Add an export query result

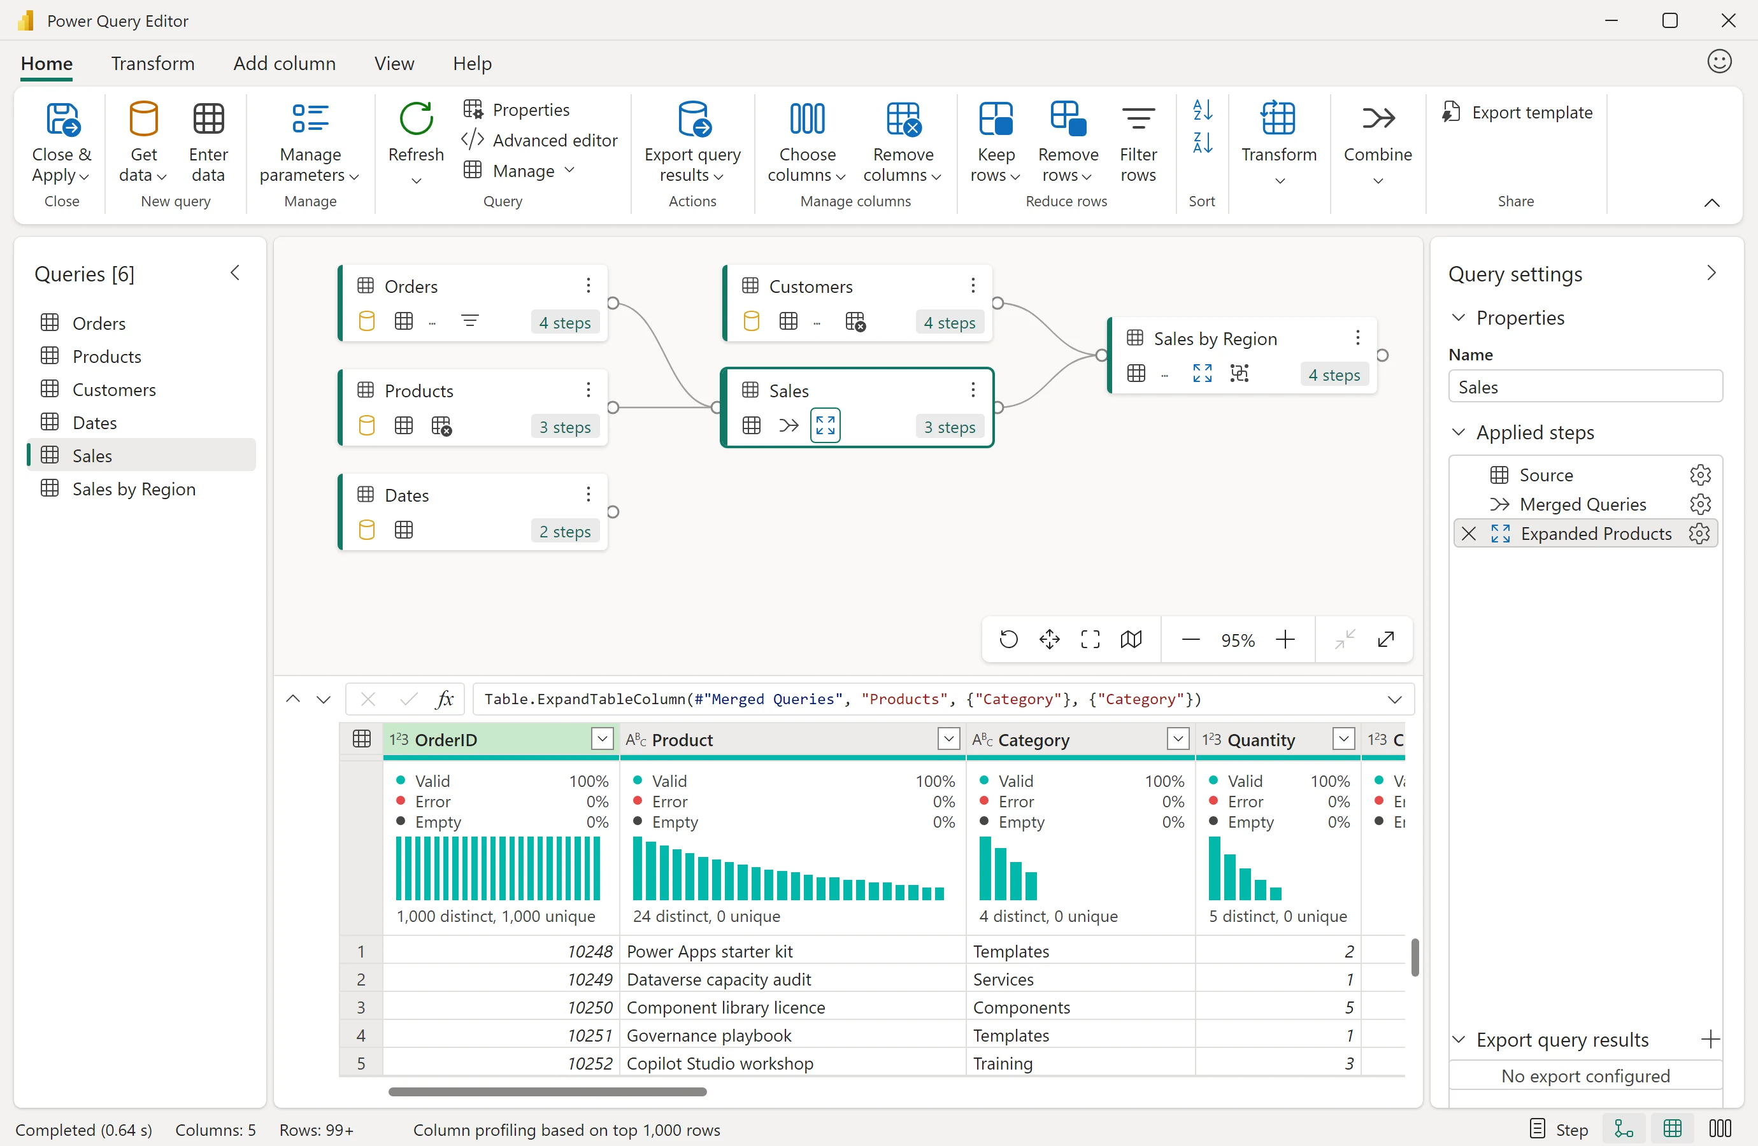click(x=1710, y=1040)
